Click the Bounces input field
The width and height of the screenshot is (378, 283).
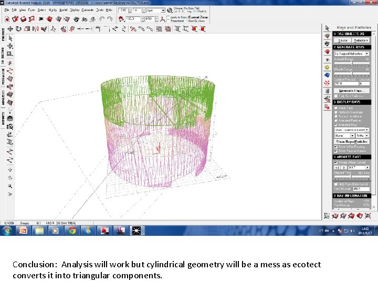pos(364,83)
